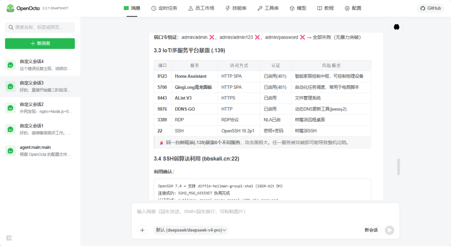This screenshot has width=451, height=246.
Task: Click the OpenOcta octopus logo
Action: click(x=10, y=8)
